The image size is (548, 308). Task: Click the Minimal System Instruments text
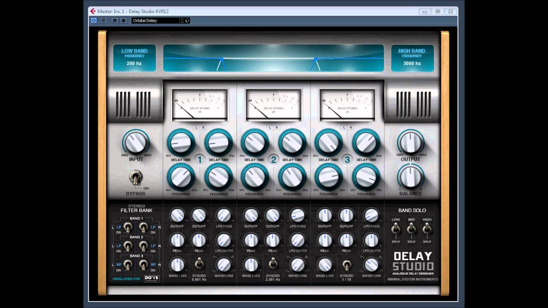(413, 279)
